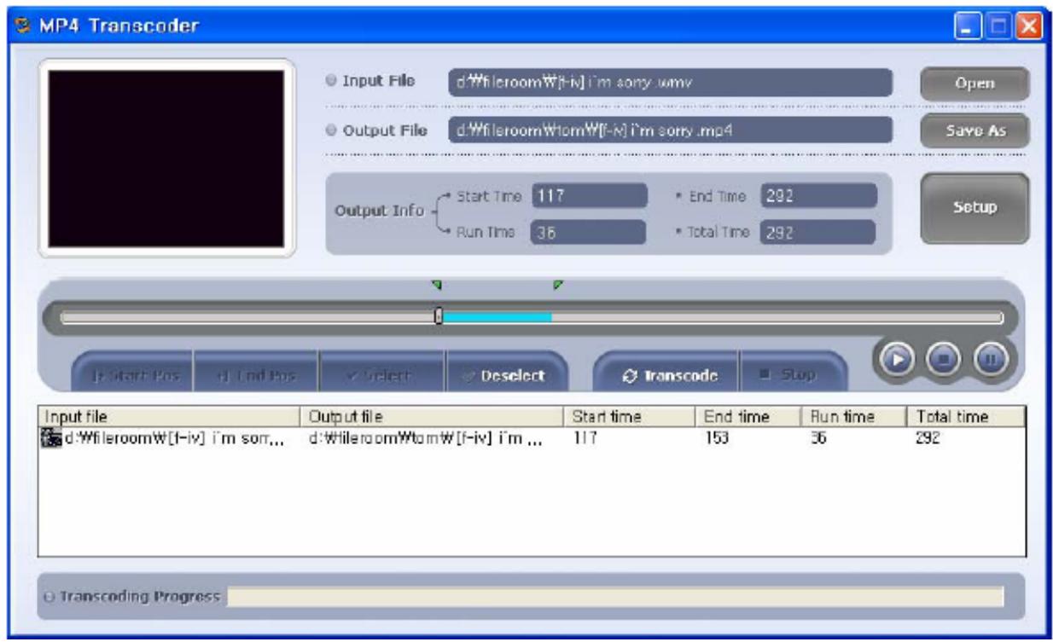
Task: Set the Start Pos marker button
Action: click(132, 375)
